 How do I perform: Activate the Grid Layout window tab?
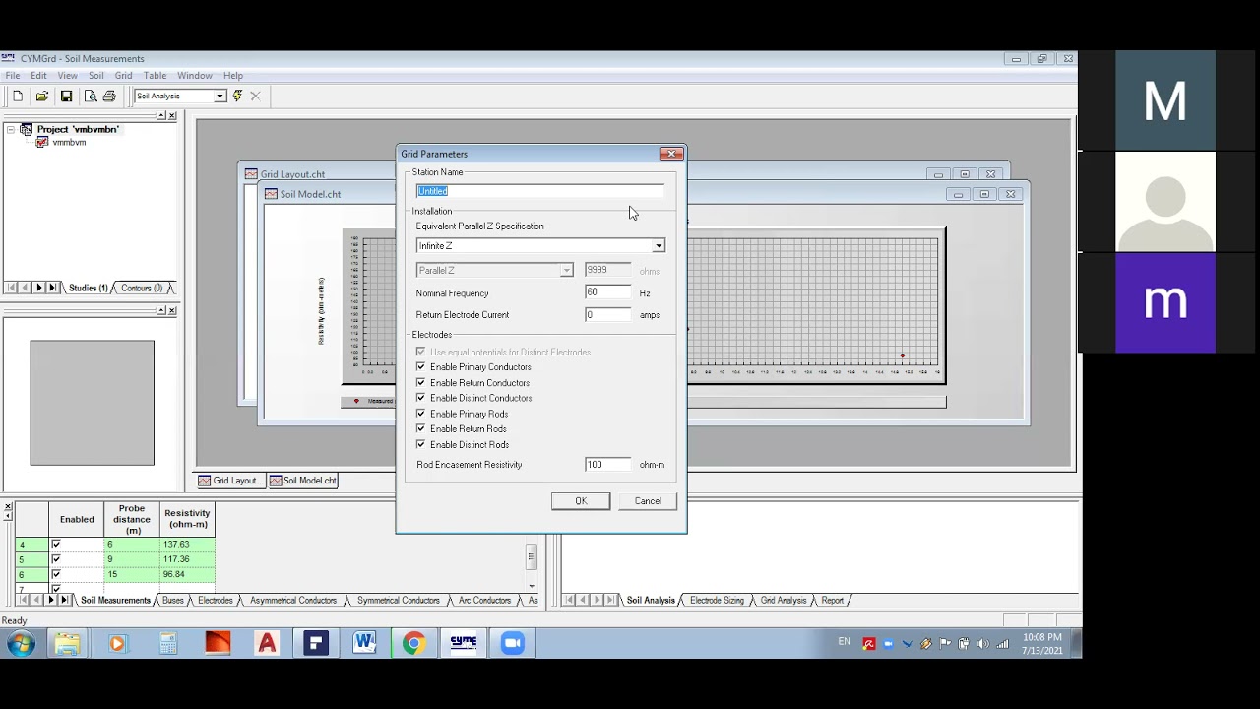pyautogui.click(x=229, y=481)
